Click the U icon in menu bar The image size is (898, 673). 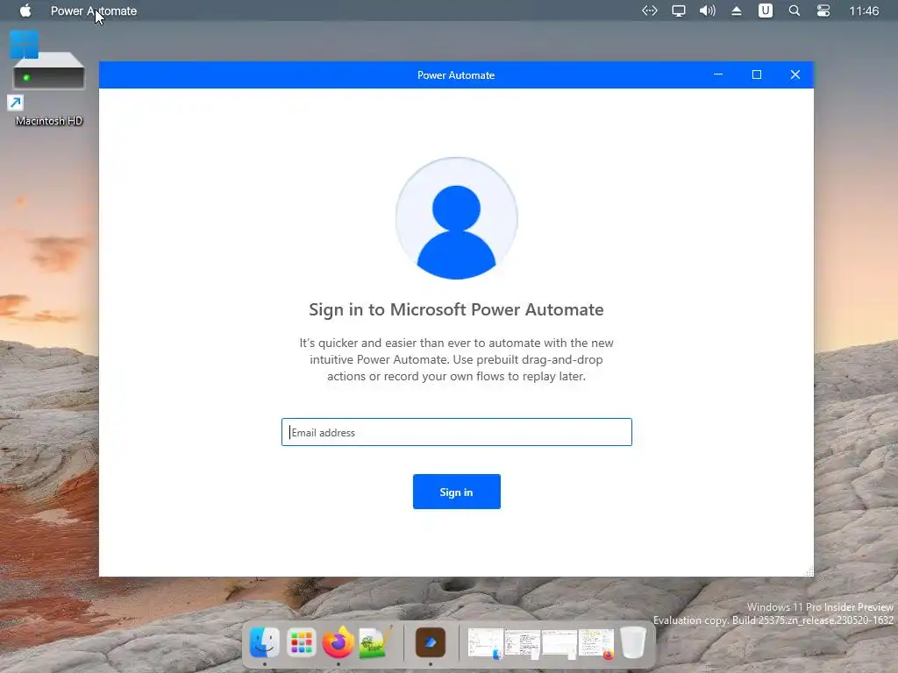pos(766,11)
